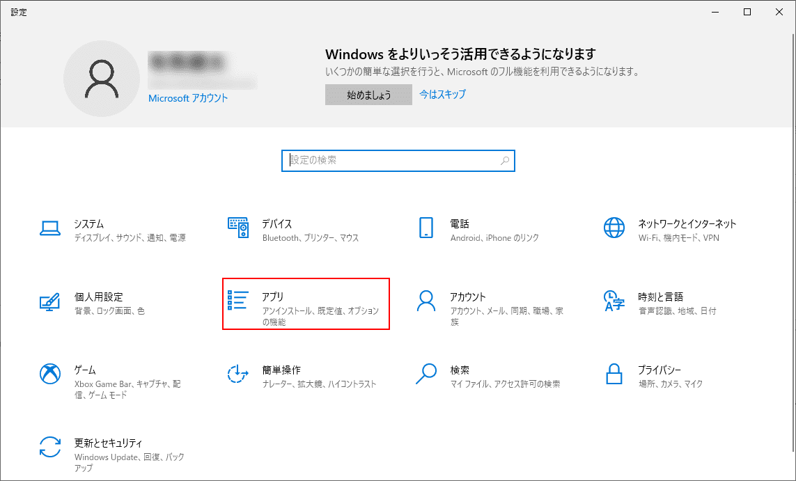
Task: Open the 電話 phone icon
Action: [426, 228]
